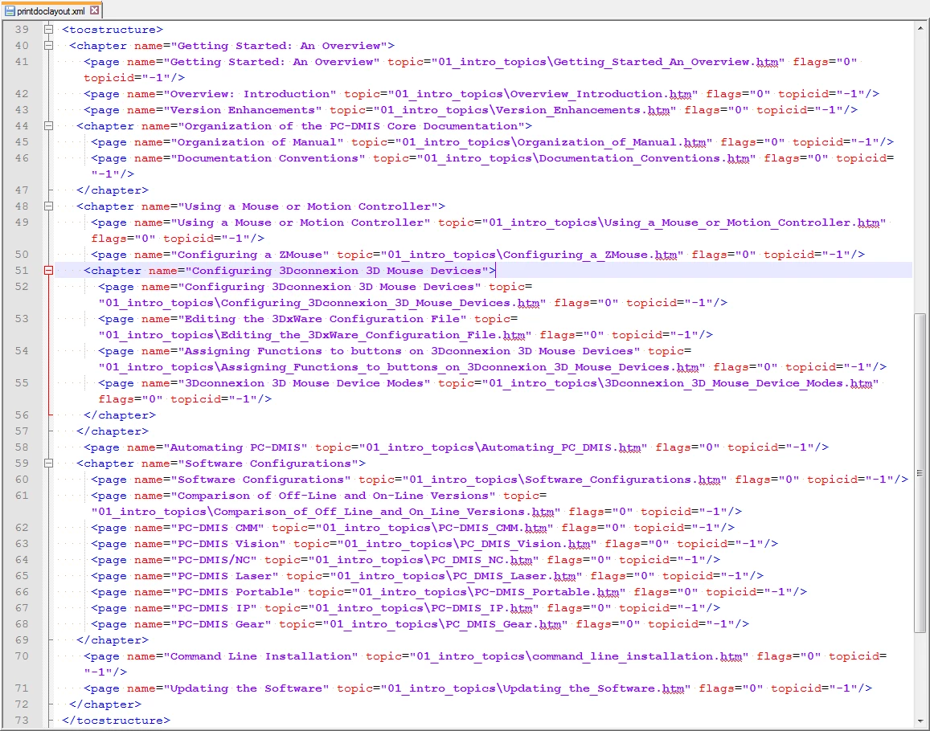Image resolution: width=930 pixels, height=731 pixels.
Task: Click line number 39 in the margin
Action: 22,29
